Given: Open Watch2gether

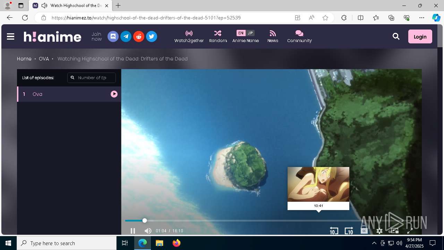Looking at the screenshot, I should tap(189, 36).
